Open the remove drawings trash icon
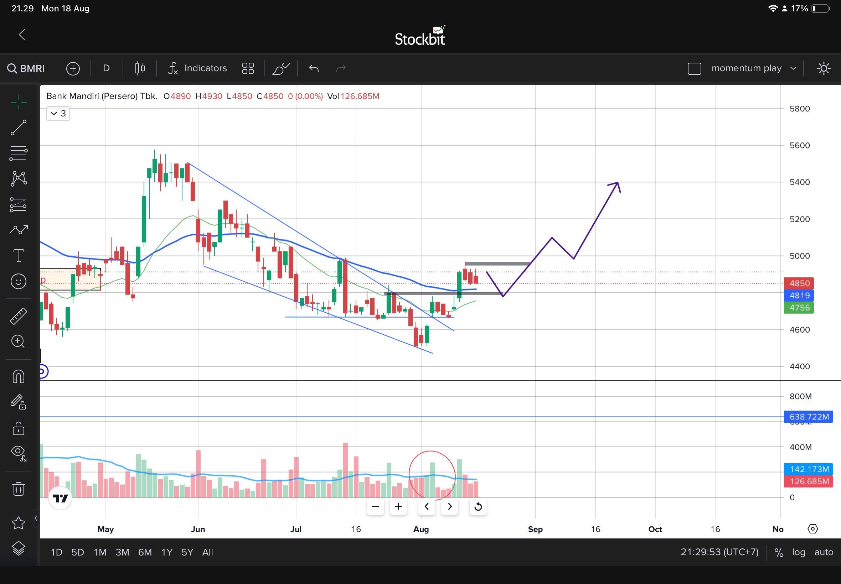Image resolution: width=841 pixels, height=584 pixels. coord(18,489)
